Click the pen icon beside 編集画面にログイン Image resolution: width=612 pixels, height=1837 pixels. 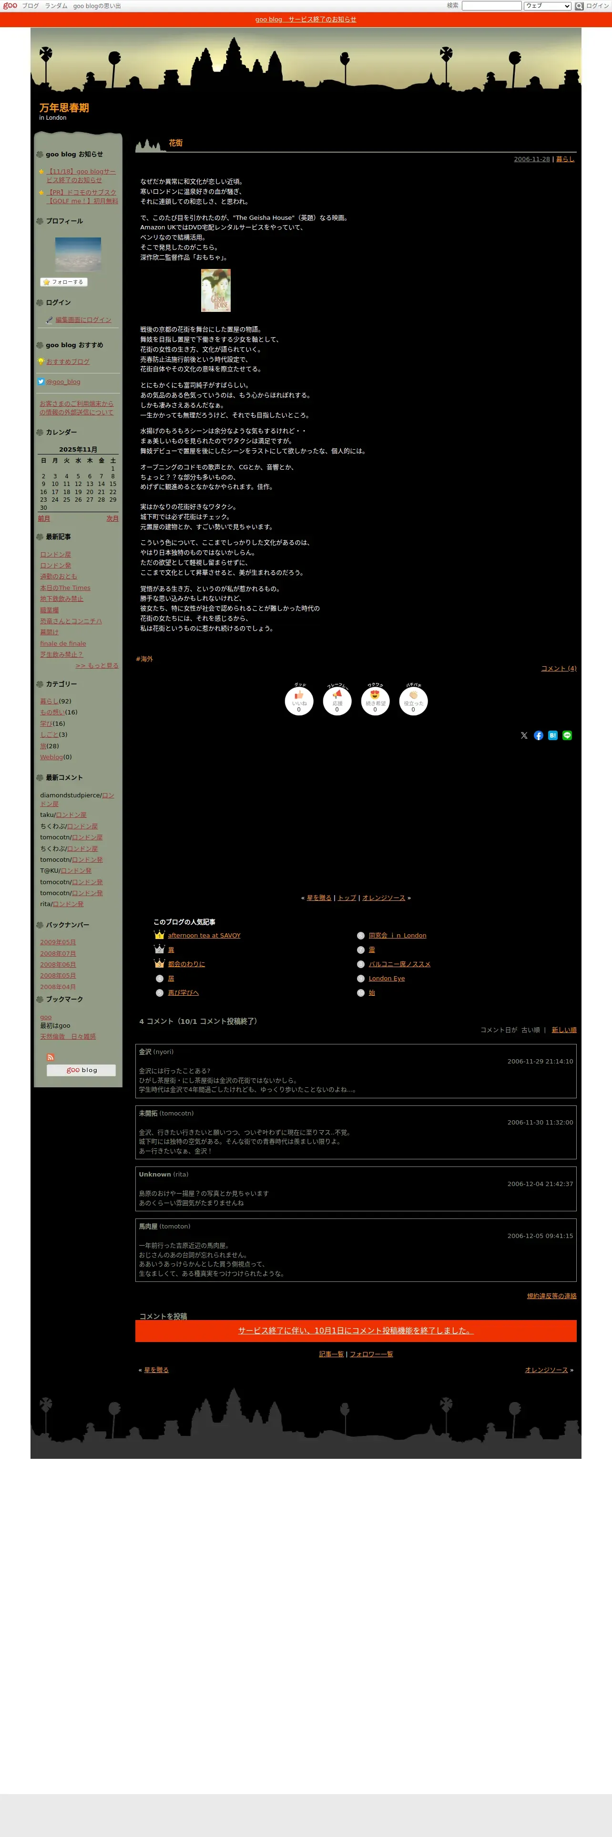pyautogui.click(x=49, y=320)
